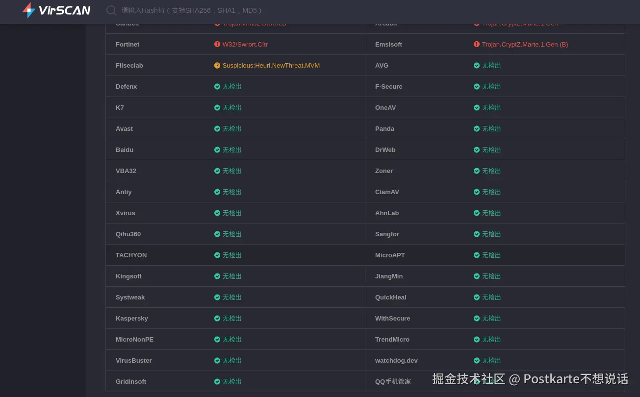Click the red alert icon in the Emsisoft row
Viewport: 640px width, 397px height.
477,44
